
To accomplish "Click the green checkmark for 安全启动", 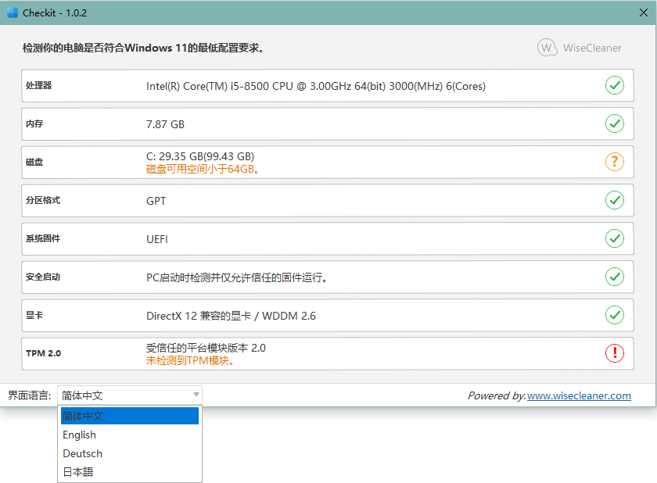I will [x=615, y=277].
